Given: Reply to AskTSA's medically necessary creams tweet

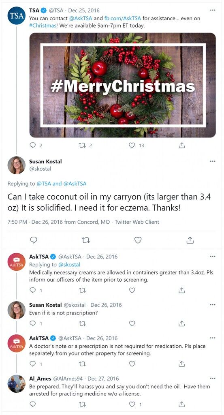Looking at the screenshot, I should pos(33,290).
